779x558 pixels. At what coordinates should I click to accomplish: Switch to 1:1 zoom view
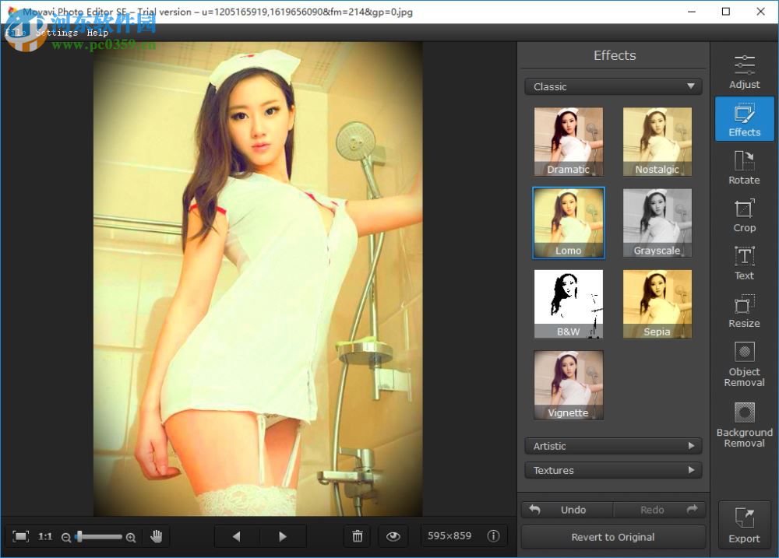pos(45,536)
